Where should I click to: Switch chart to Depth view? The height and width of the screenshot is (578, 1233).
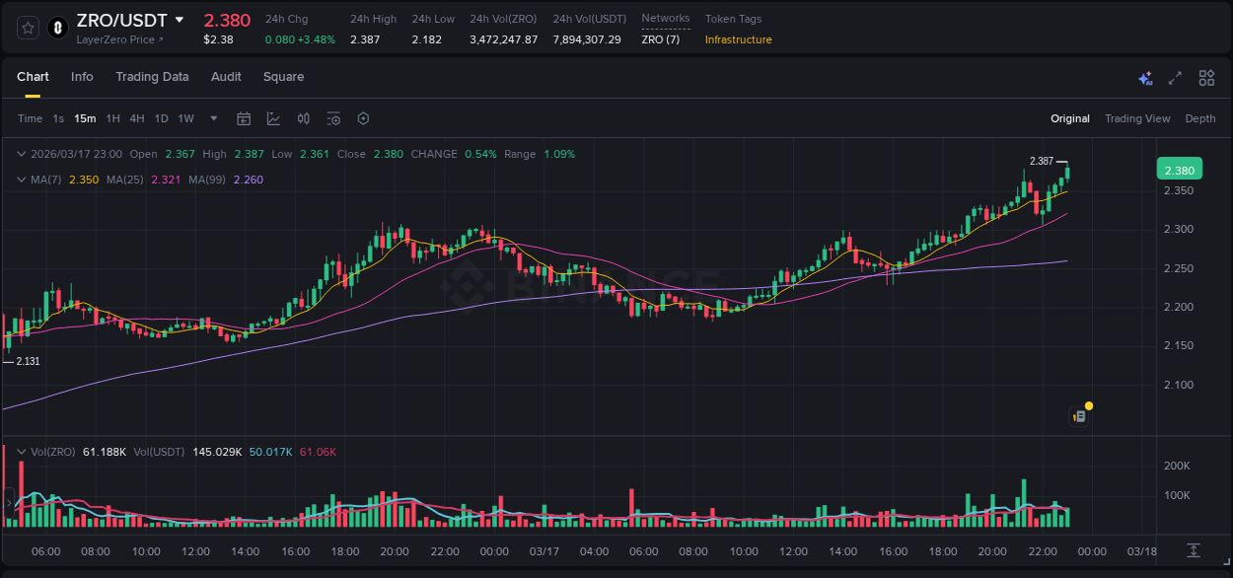[1200, 118]
